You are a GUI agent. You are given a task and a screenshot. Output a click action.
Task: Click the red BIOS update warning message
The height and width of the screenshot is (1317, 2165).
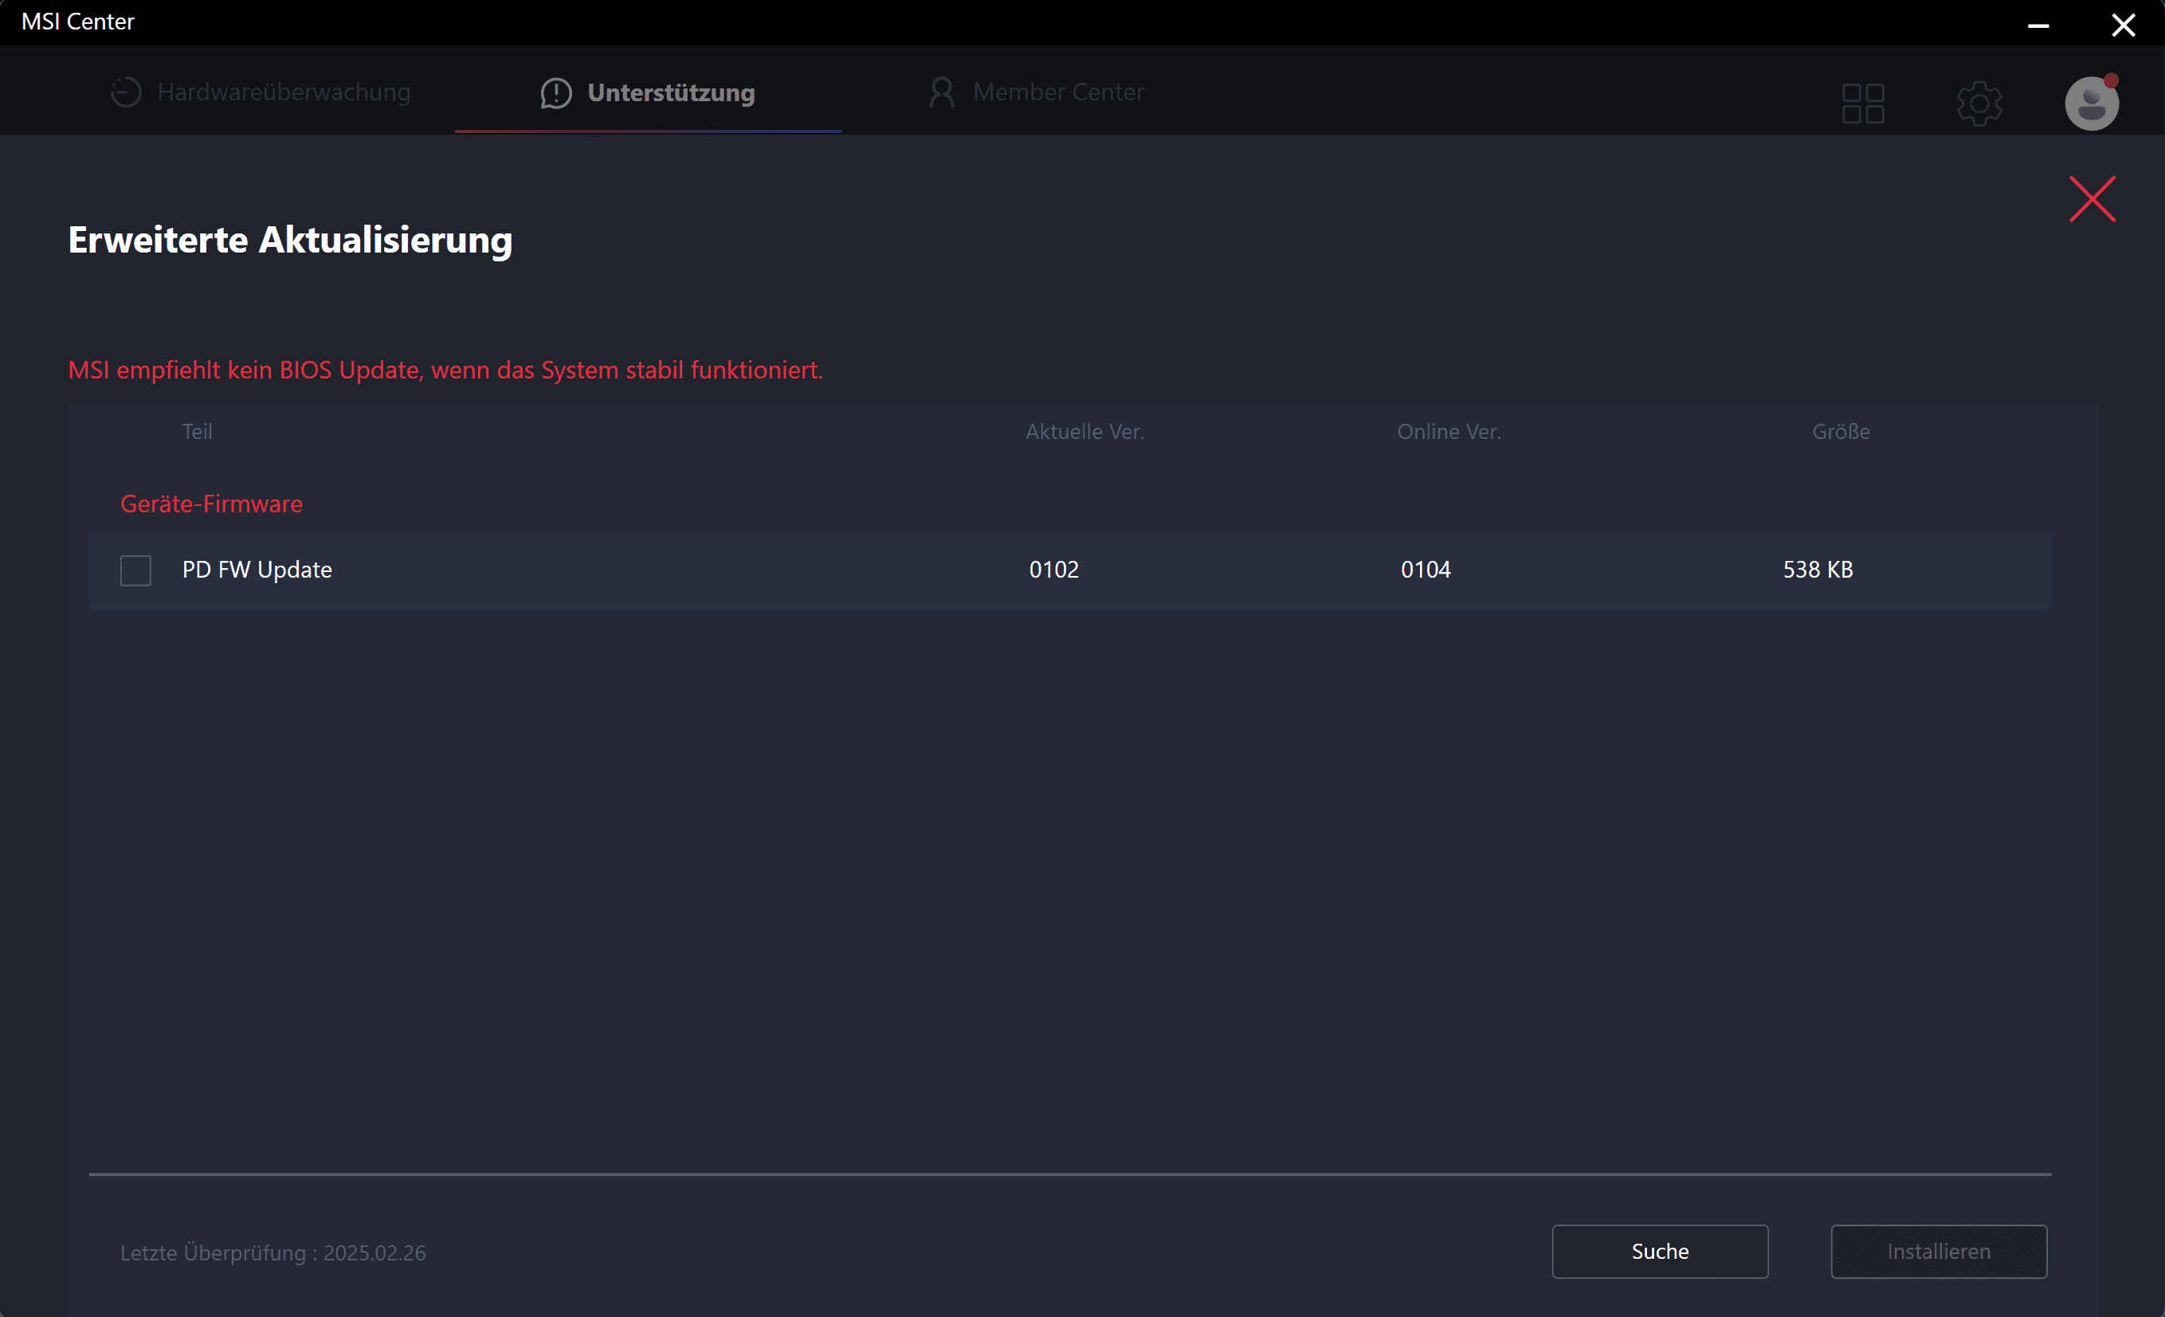tap(445, 370)
